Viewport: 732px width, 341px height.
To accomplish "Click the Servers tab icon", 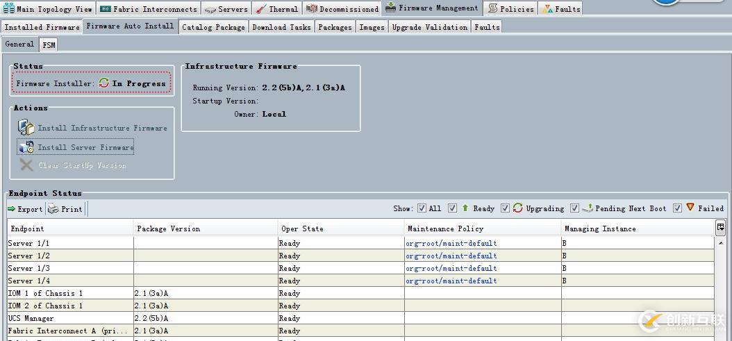I will point(210,9).
